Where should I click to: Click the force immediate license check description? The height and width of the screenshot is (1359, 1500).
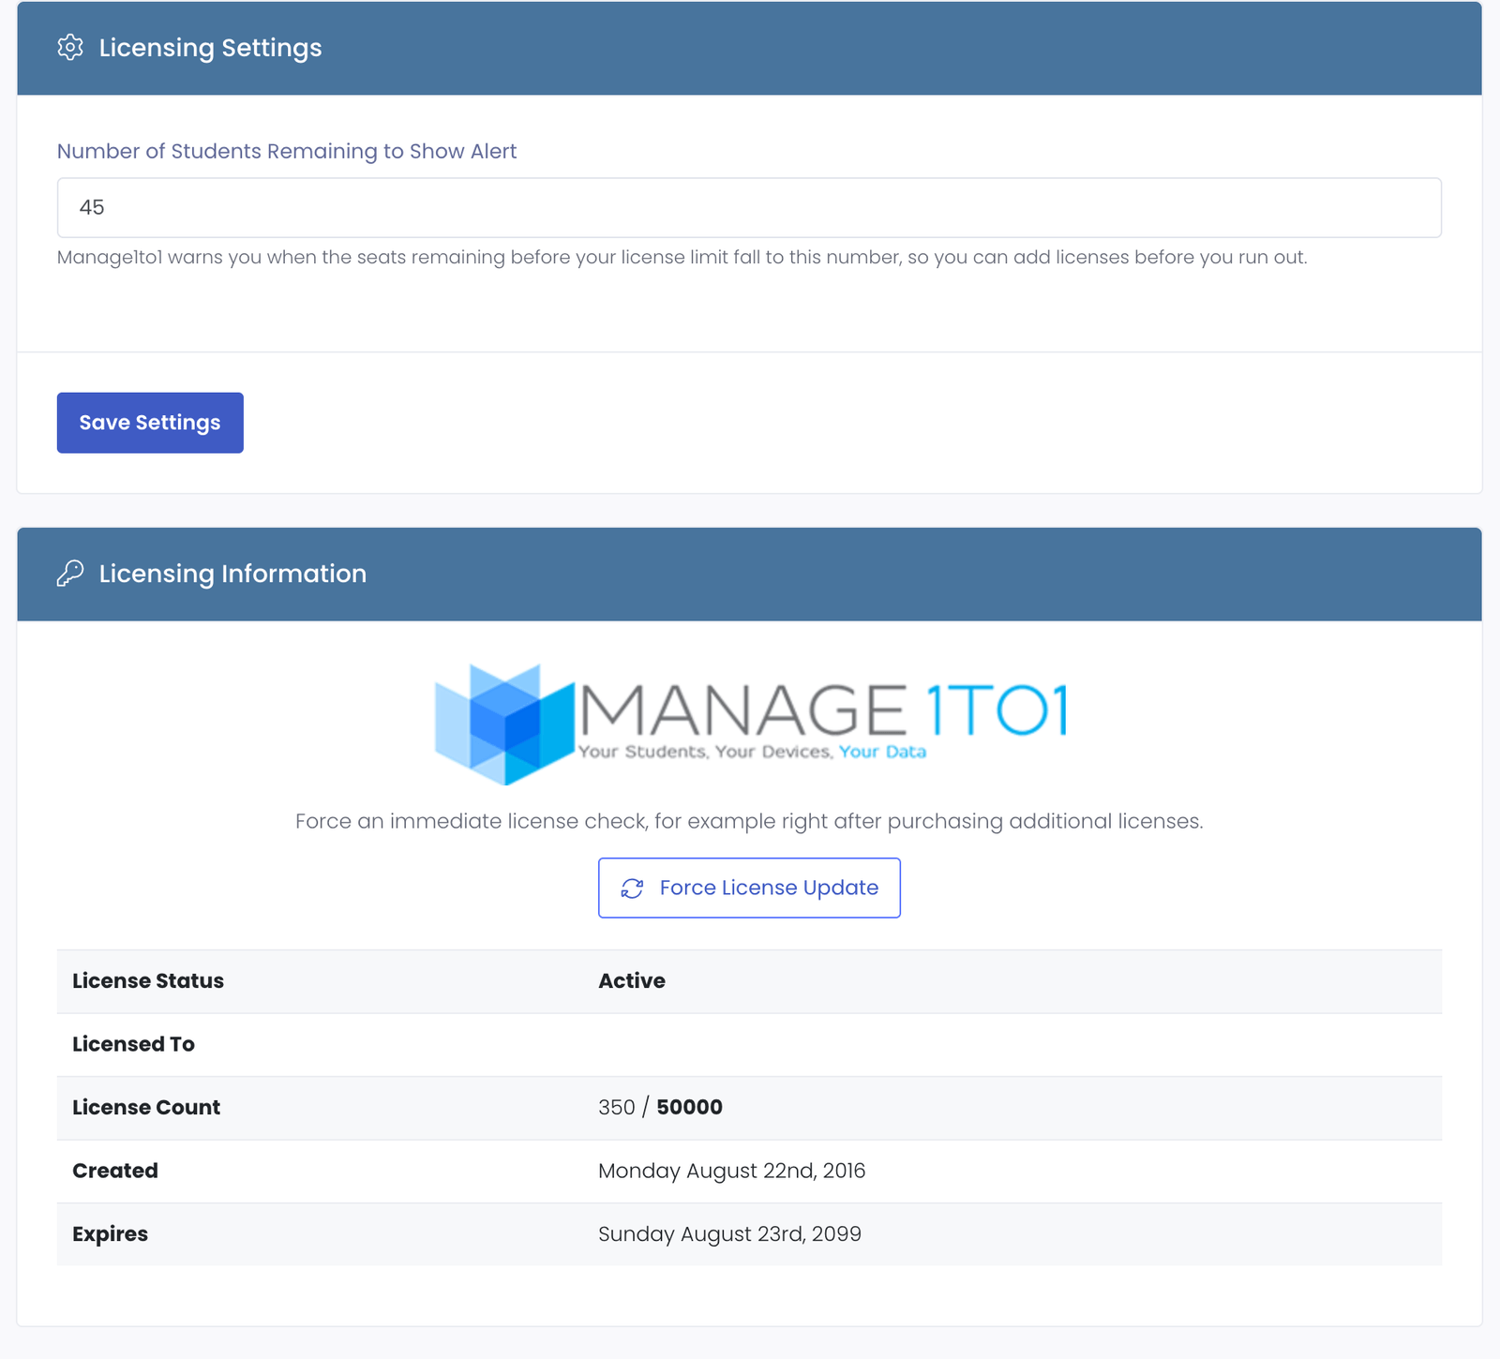(x=749, y=821)
